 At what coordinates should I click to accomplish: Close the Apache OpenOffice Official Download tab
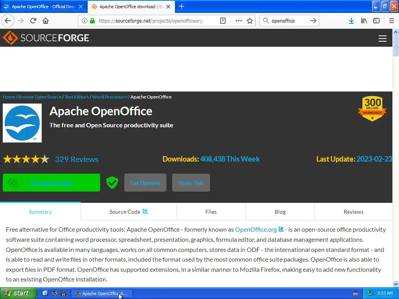pos(81,7)
